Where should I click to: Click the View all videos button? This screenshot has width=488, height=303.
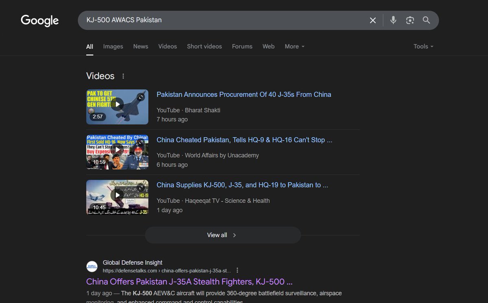(x=223, y=235)
